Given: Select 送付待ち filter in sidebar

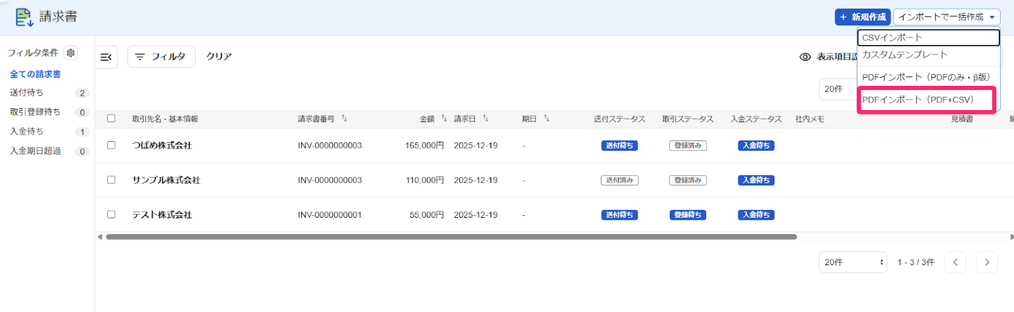Looking at the screenshot, I should pos(27,92).
